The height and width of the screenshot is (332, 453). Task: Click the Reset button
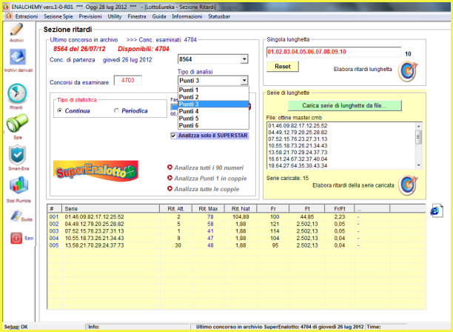click(283, 67)
